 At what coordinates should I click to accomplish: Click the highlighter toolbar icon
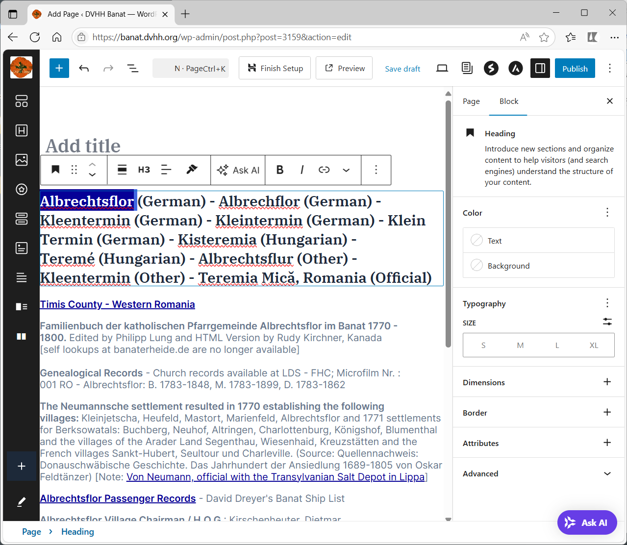pyautogui.click(x=192, y=170)
